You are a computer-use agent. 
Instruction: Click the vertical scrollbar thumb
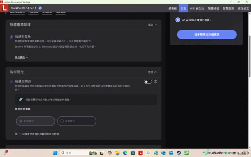tap(250, 56)
